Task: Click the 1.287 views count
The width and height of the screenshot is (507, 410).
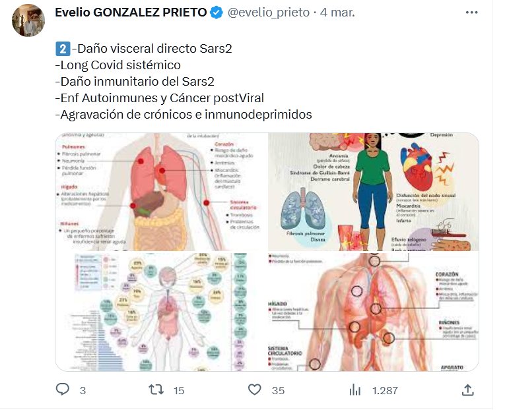Action: [x=385, y=390]
